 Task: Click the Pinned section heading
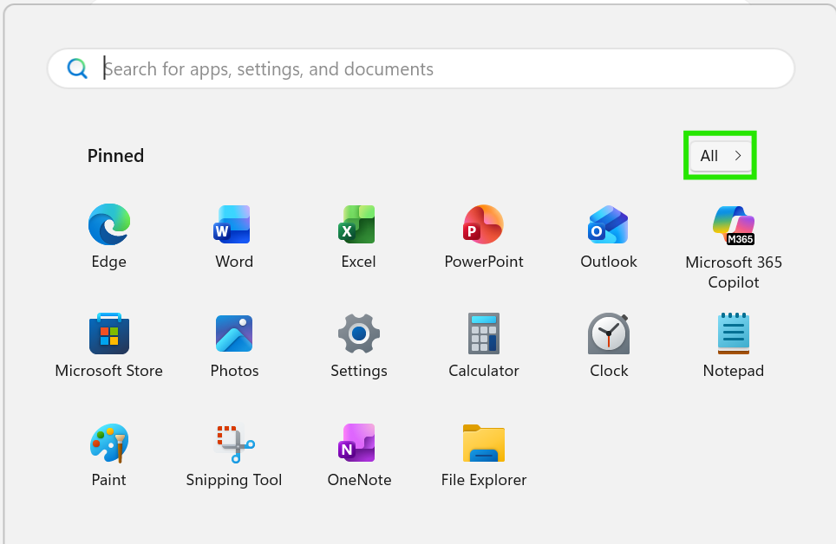[x=115, y=156]
